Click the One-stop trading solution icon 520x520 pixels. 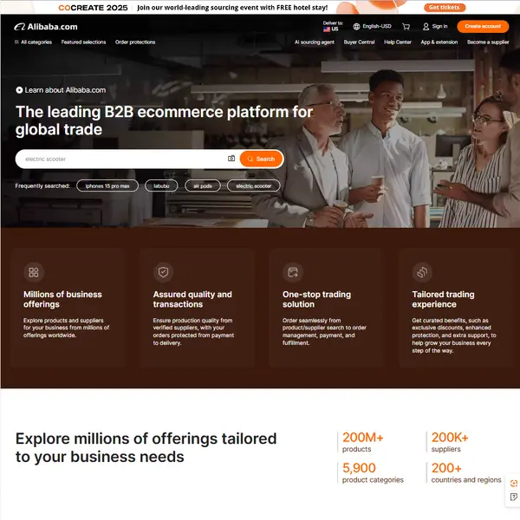[x=293, y=272]
